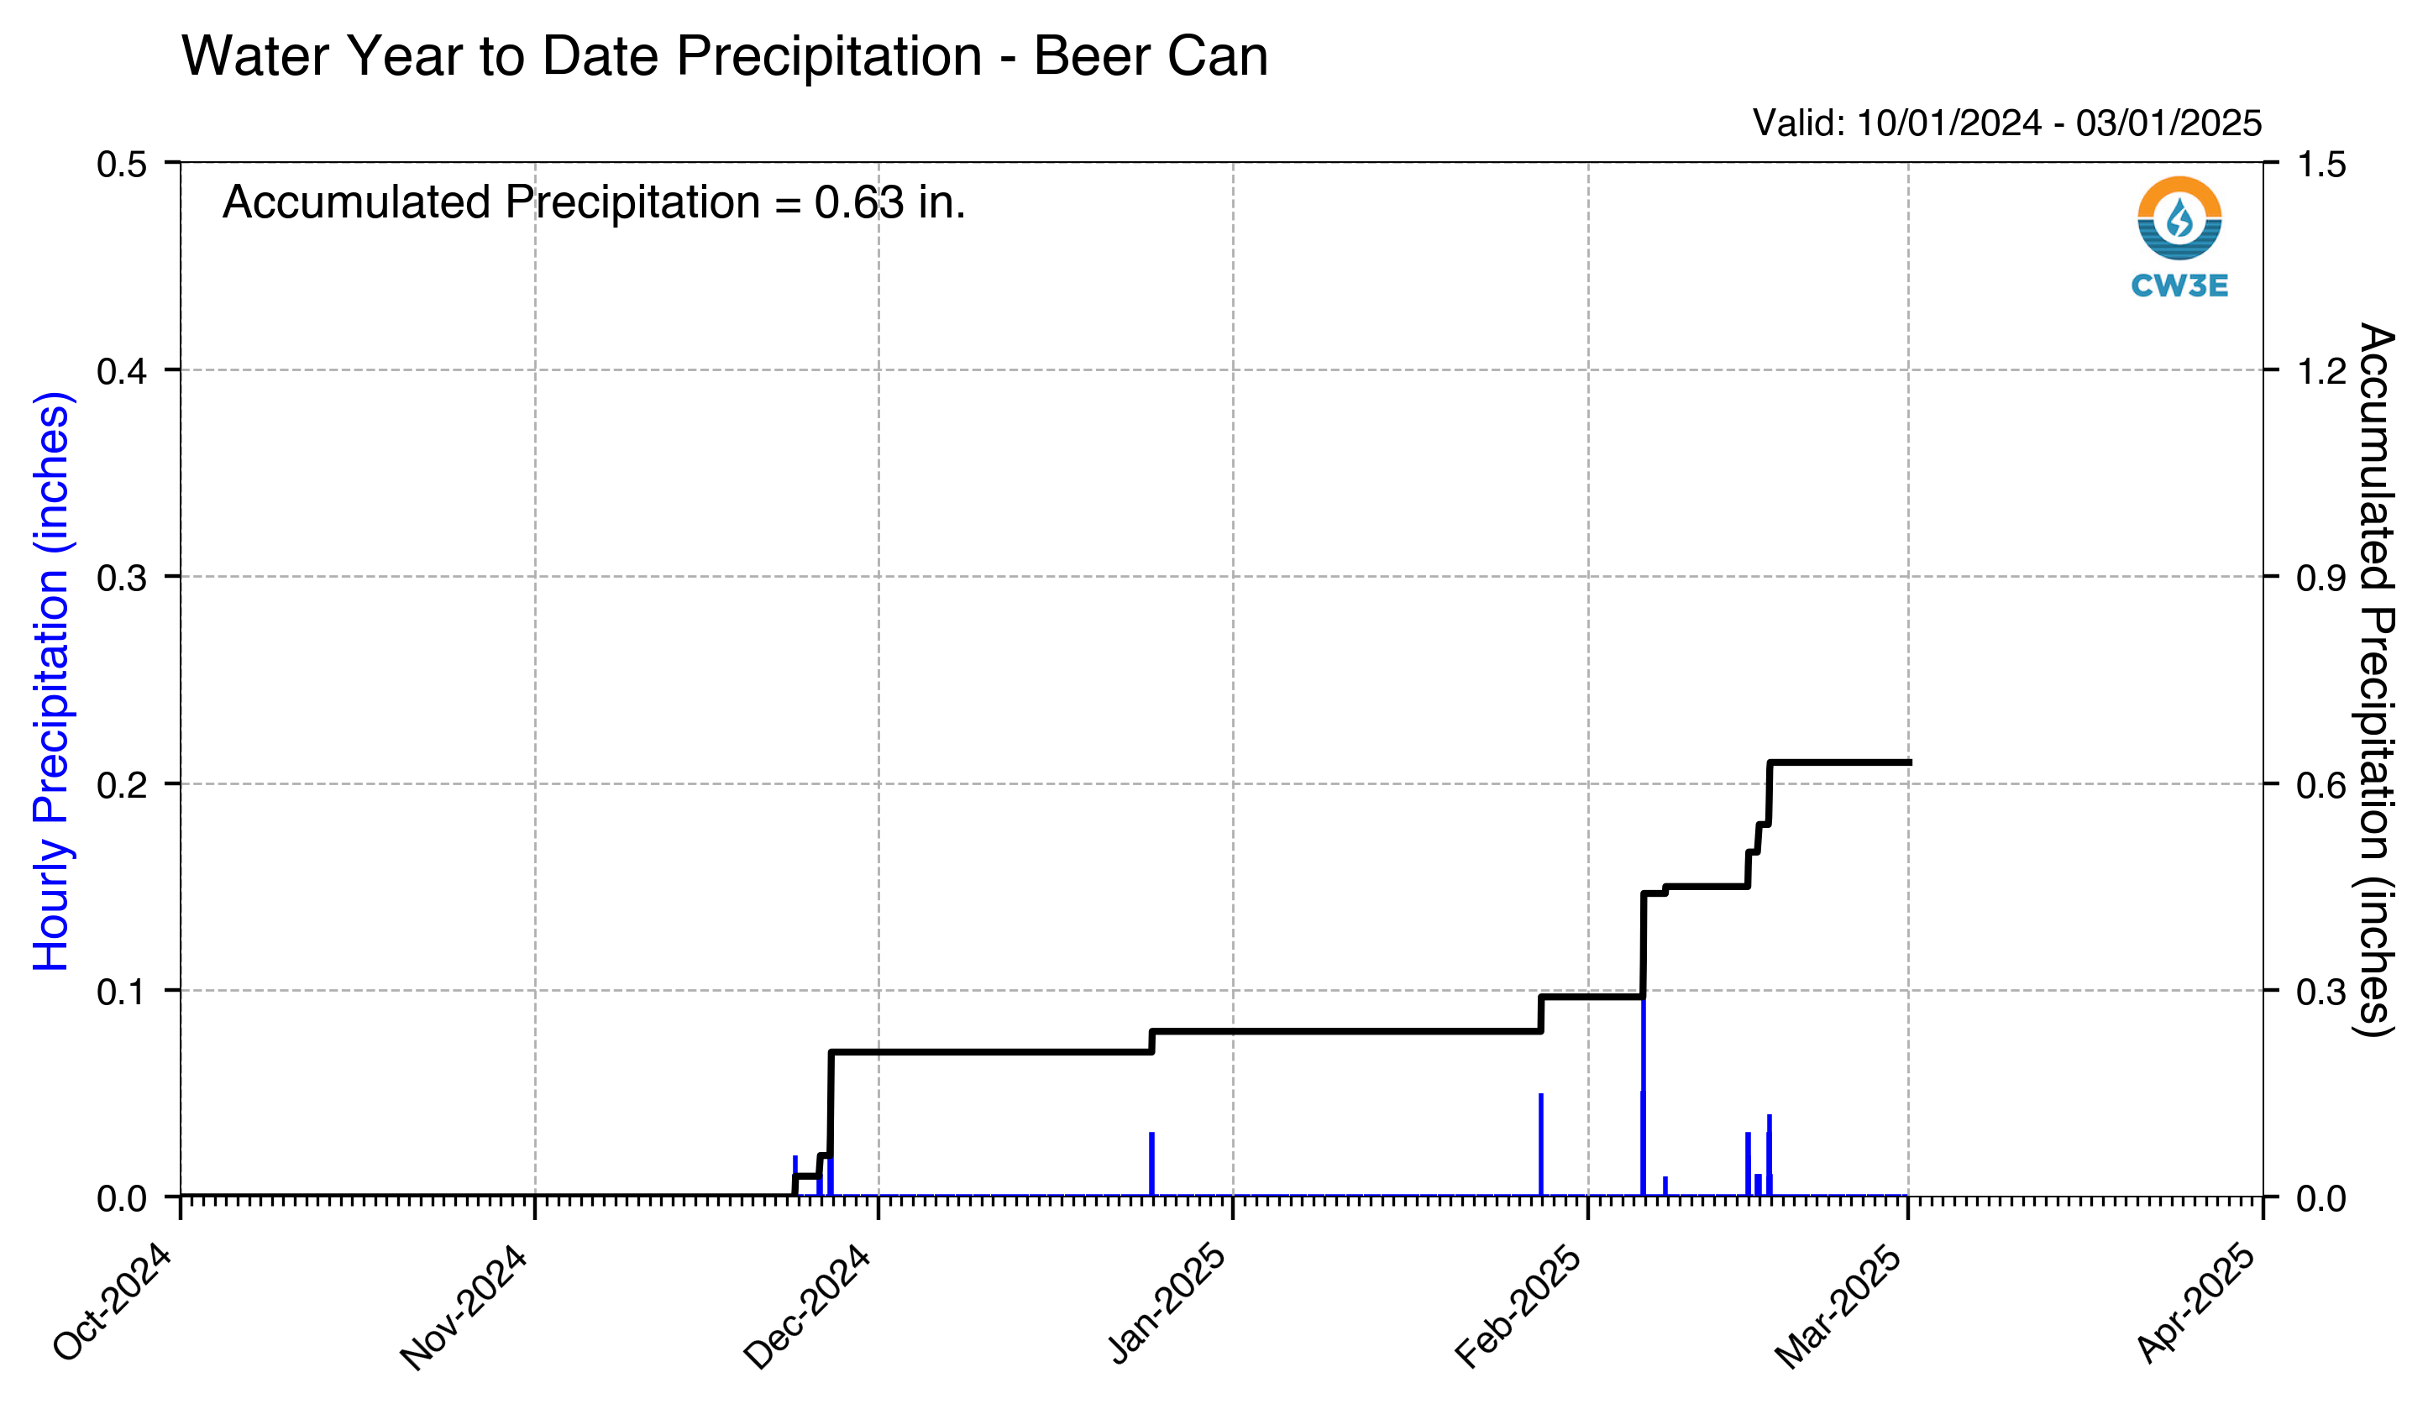The image size is (2428, 1409).
Task: Click the flat end of the black accumulation line
Action: (x=1840, y=762)
